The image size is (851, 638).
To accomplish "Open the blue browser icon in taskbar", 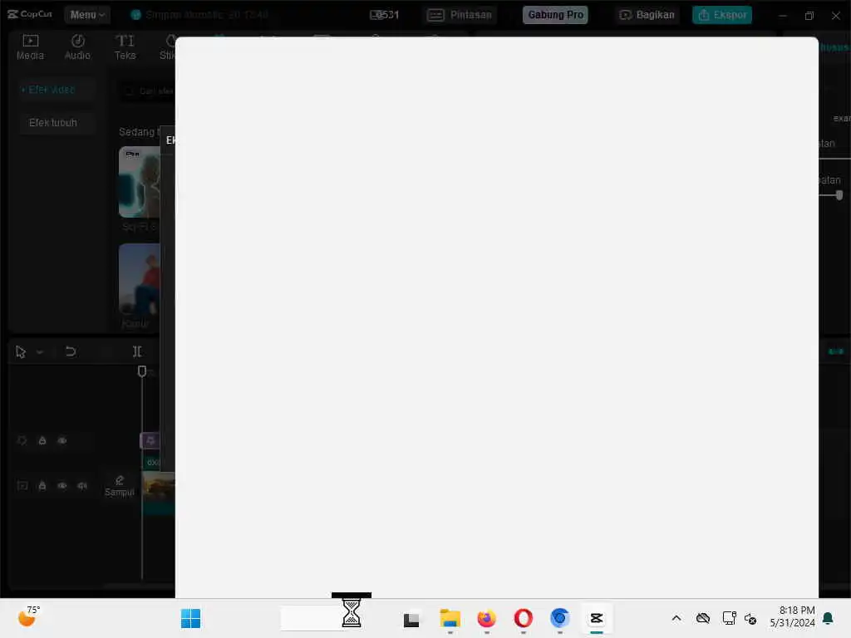I will point(559,618).
